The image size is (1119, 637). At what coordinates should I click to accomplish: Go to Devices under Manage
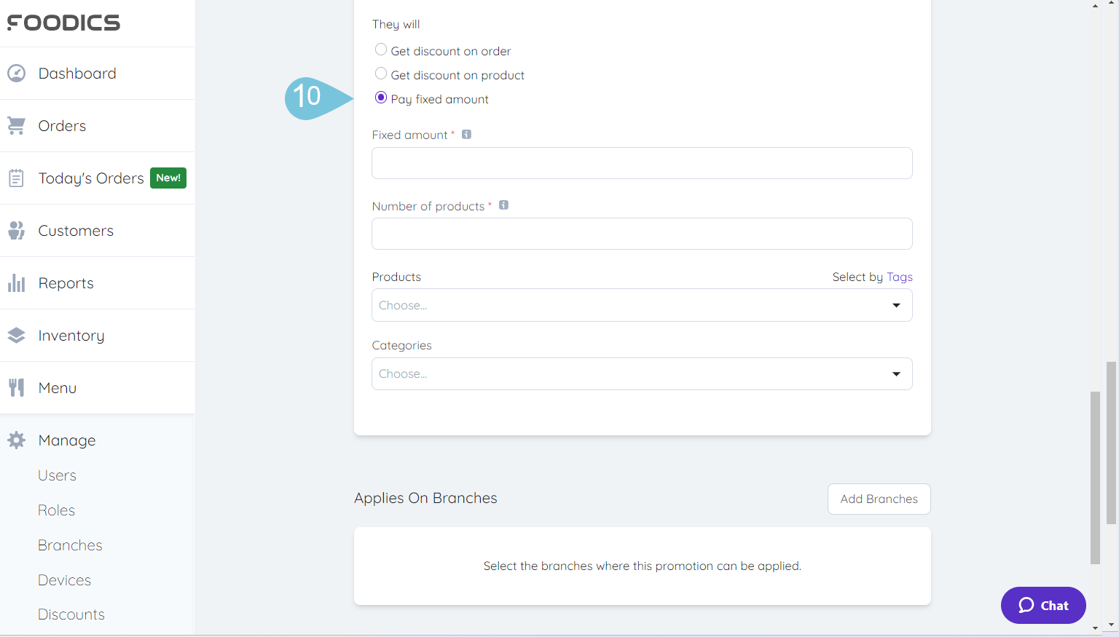(64, 580)
